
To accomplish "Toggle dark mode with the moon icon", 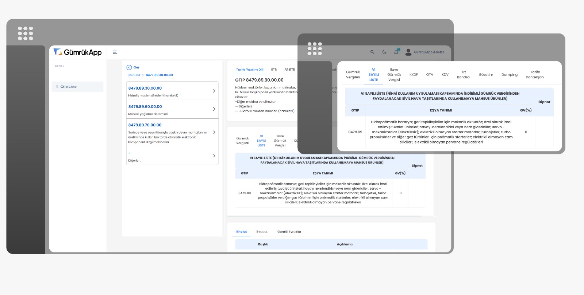I will pyautogui.click(x=384, y=52).
